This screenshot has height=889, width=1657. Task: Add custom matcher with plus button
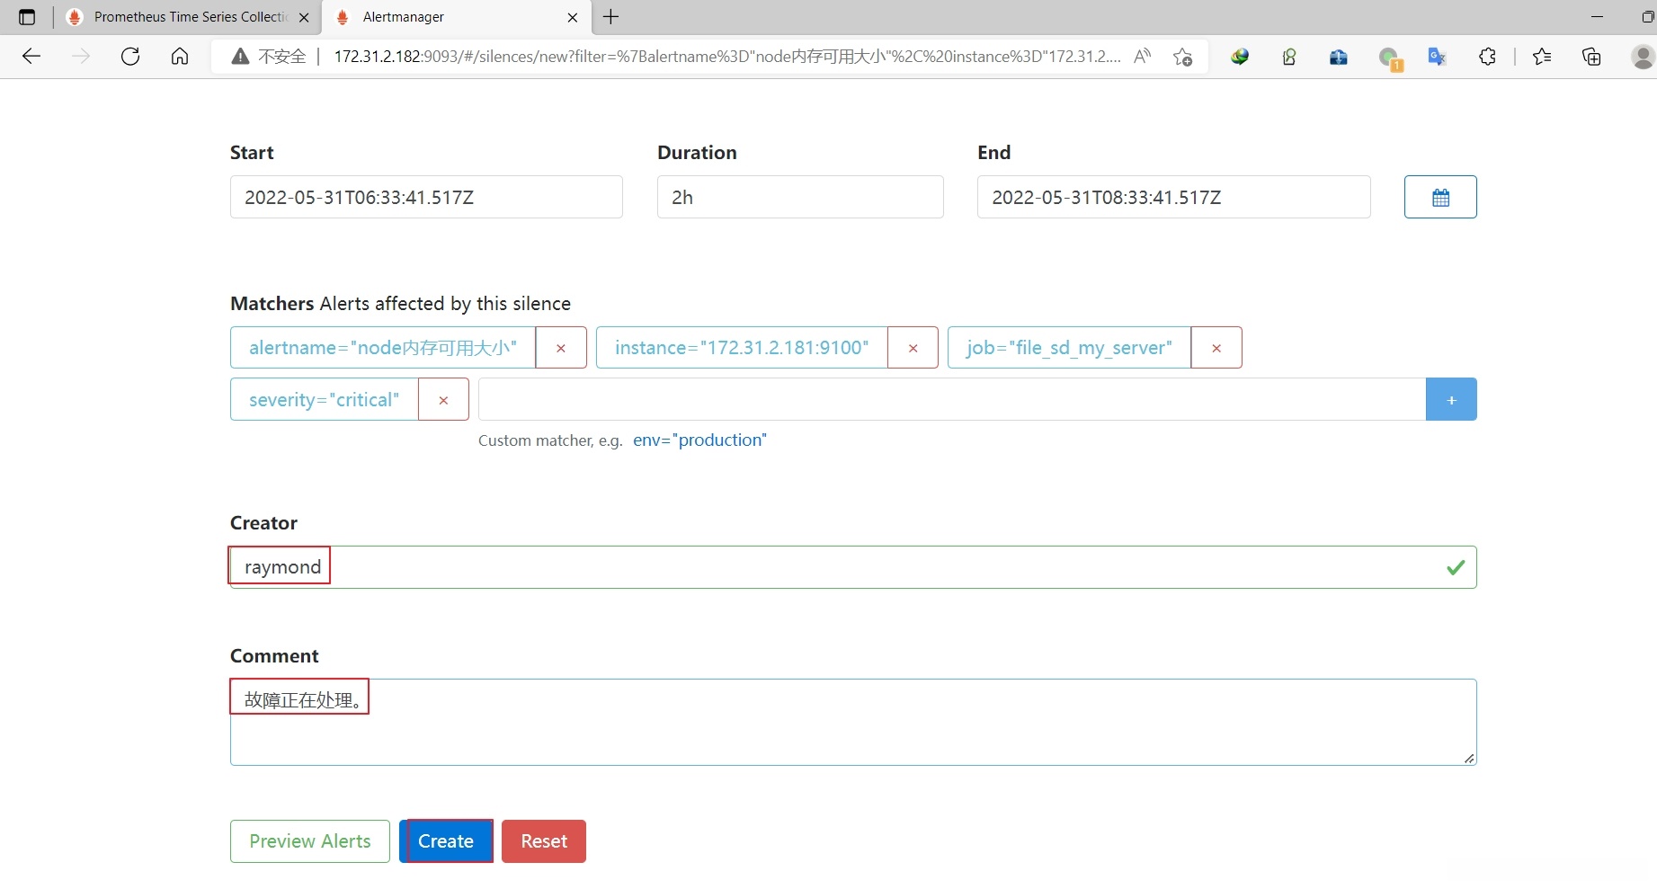(x=1451, y=400)
